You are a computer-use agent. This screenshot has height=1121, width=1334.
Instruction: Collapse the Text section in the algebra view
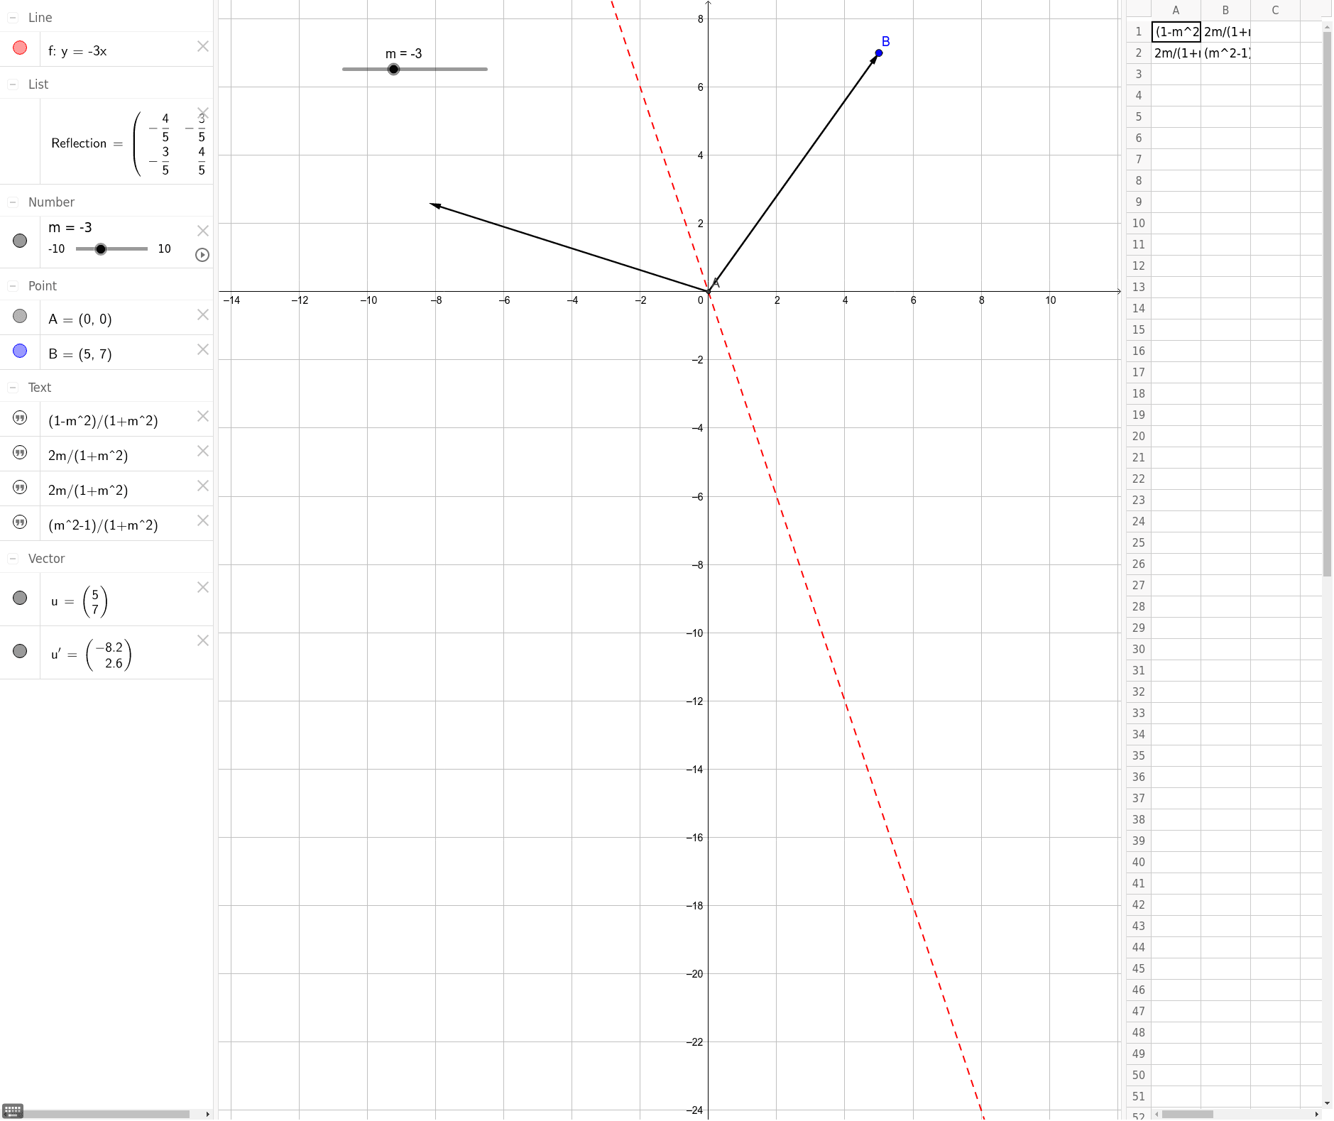click(12, 386)
